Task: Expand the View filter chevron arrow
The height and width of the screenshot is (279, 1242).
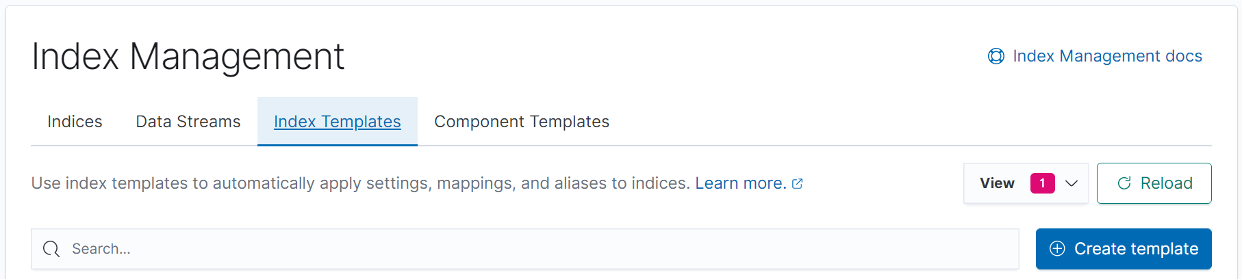Action: (1072, 183)
